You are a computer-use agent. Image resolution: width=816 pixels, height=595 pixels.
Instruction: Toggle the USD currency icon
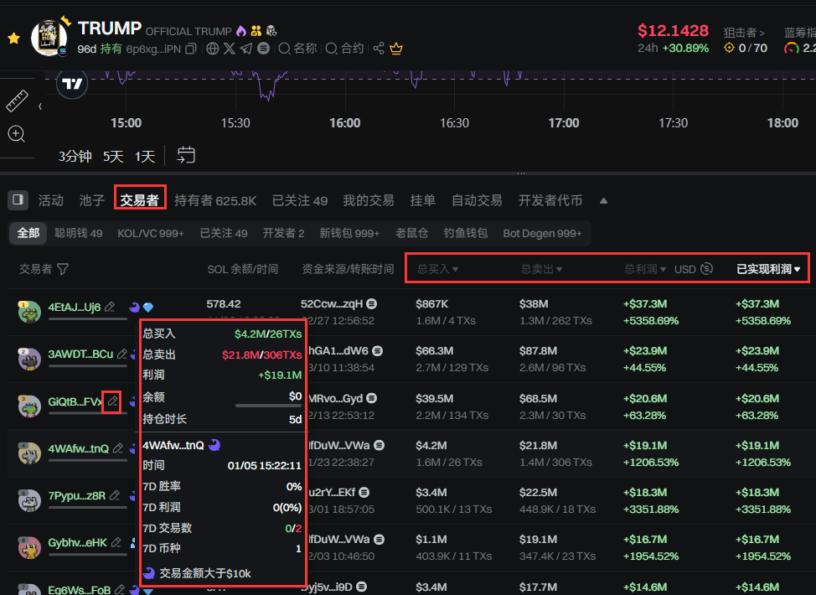point(706,269)
